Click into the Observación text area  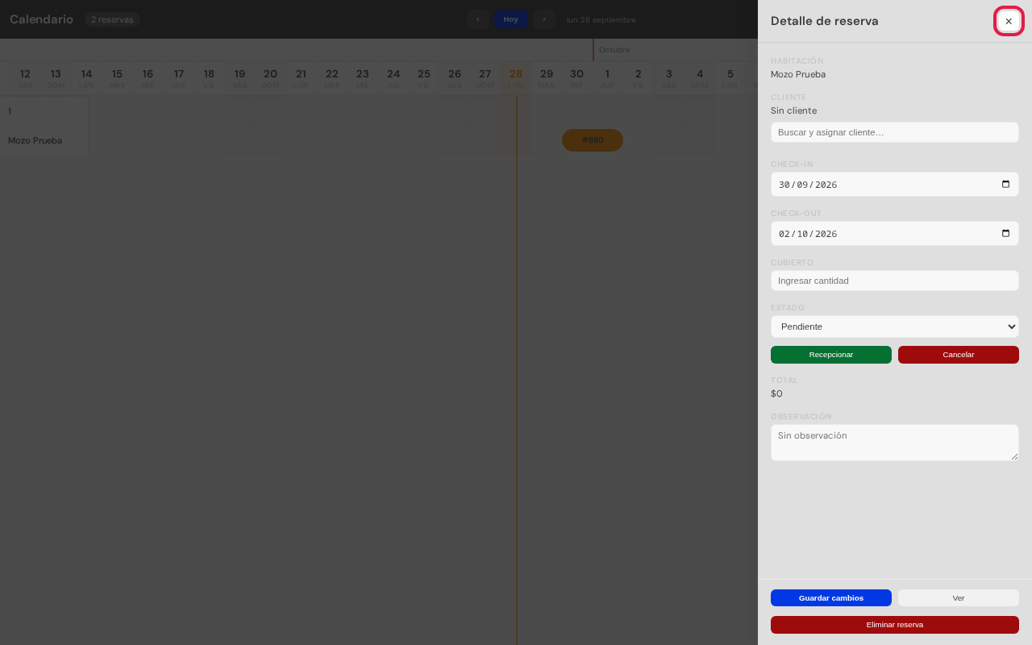pyautogui.click(x=895, y=443)
